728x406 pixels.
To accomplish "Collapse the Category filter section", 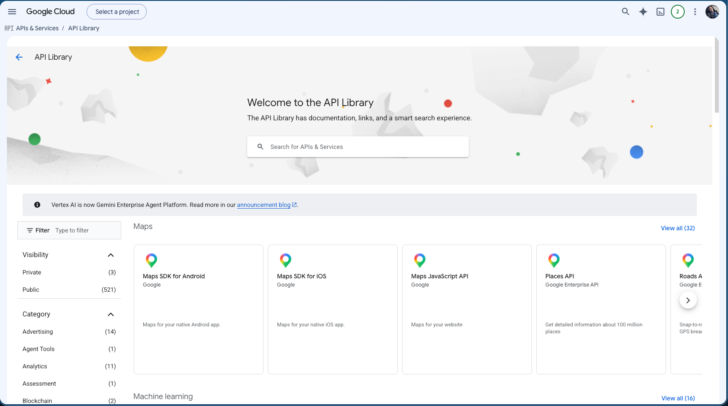I will (111, 314).
